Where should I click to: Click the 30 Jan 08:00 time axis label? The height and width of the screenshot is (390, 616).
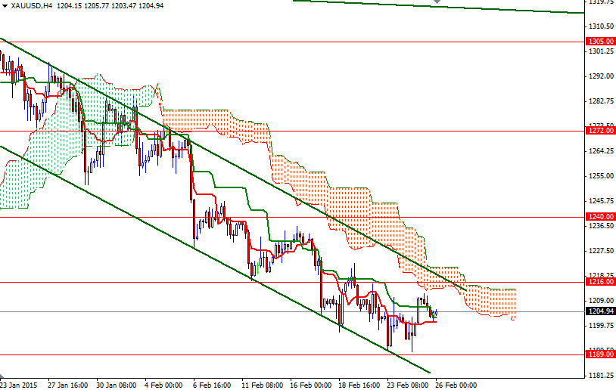(115, 384)
